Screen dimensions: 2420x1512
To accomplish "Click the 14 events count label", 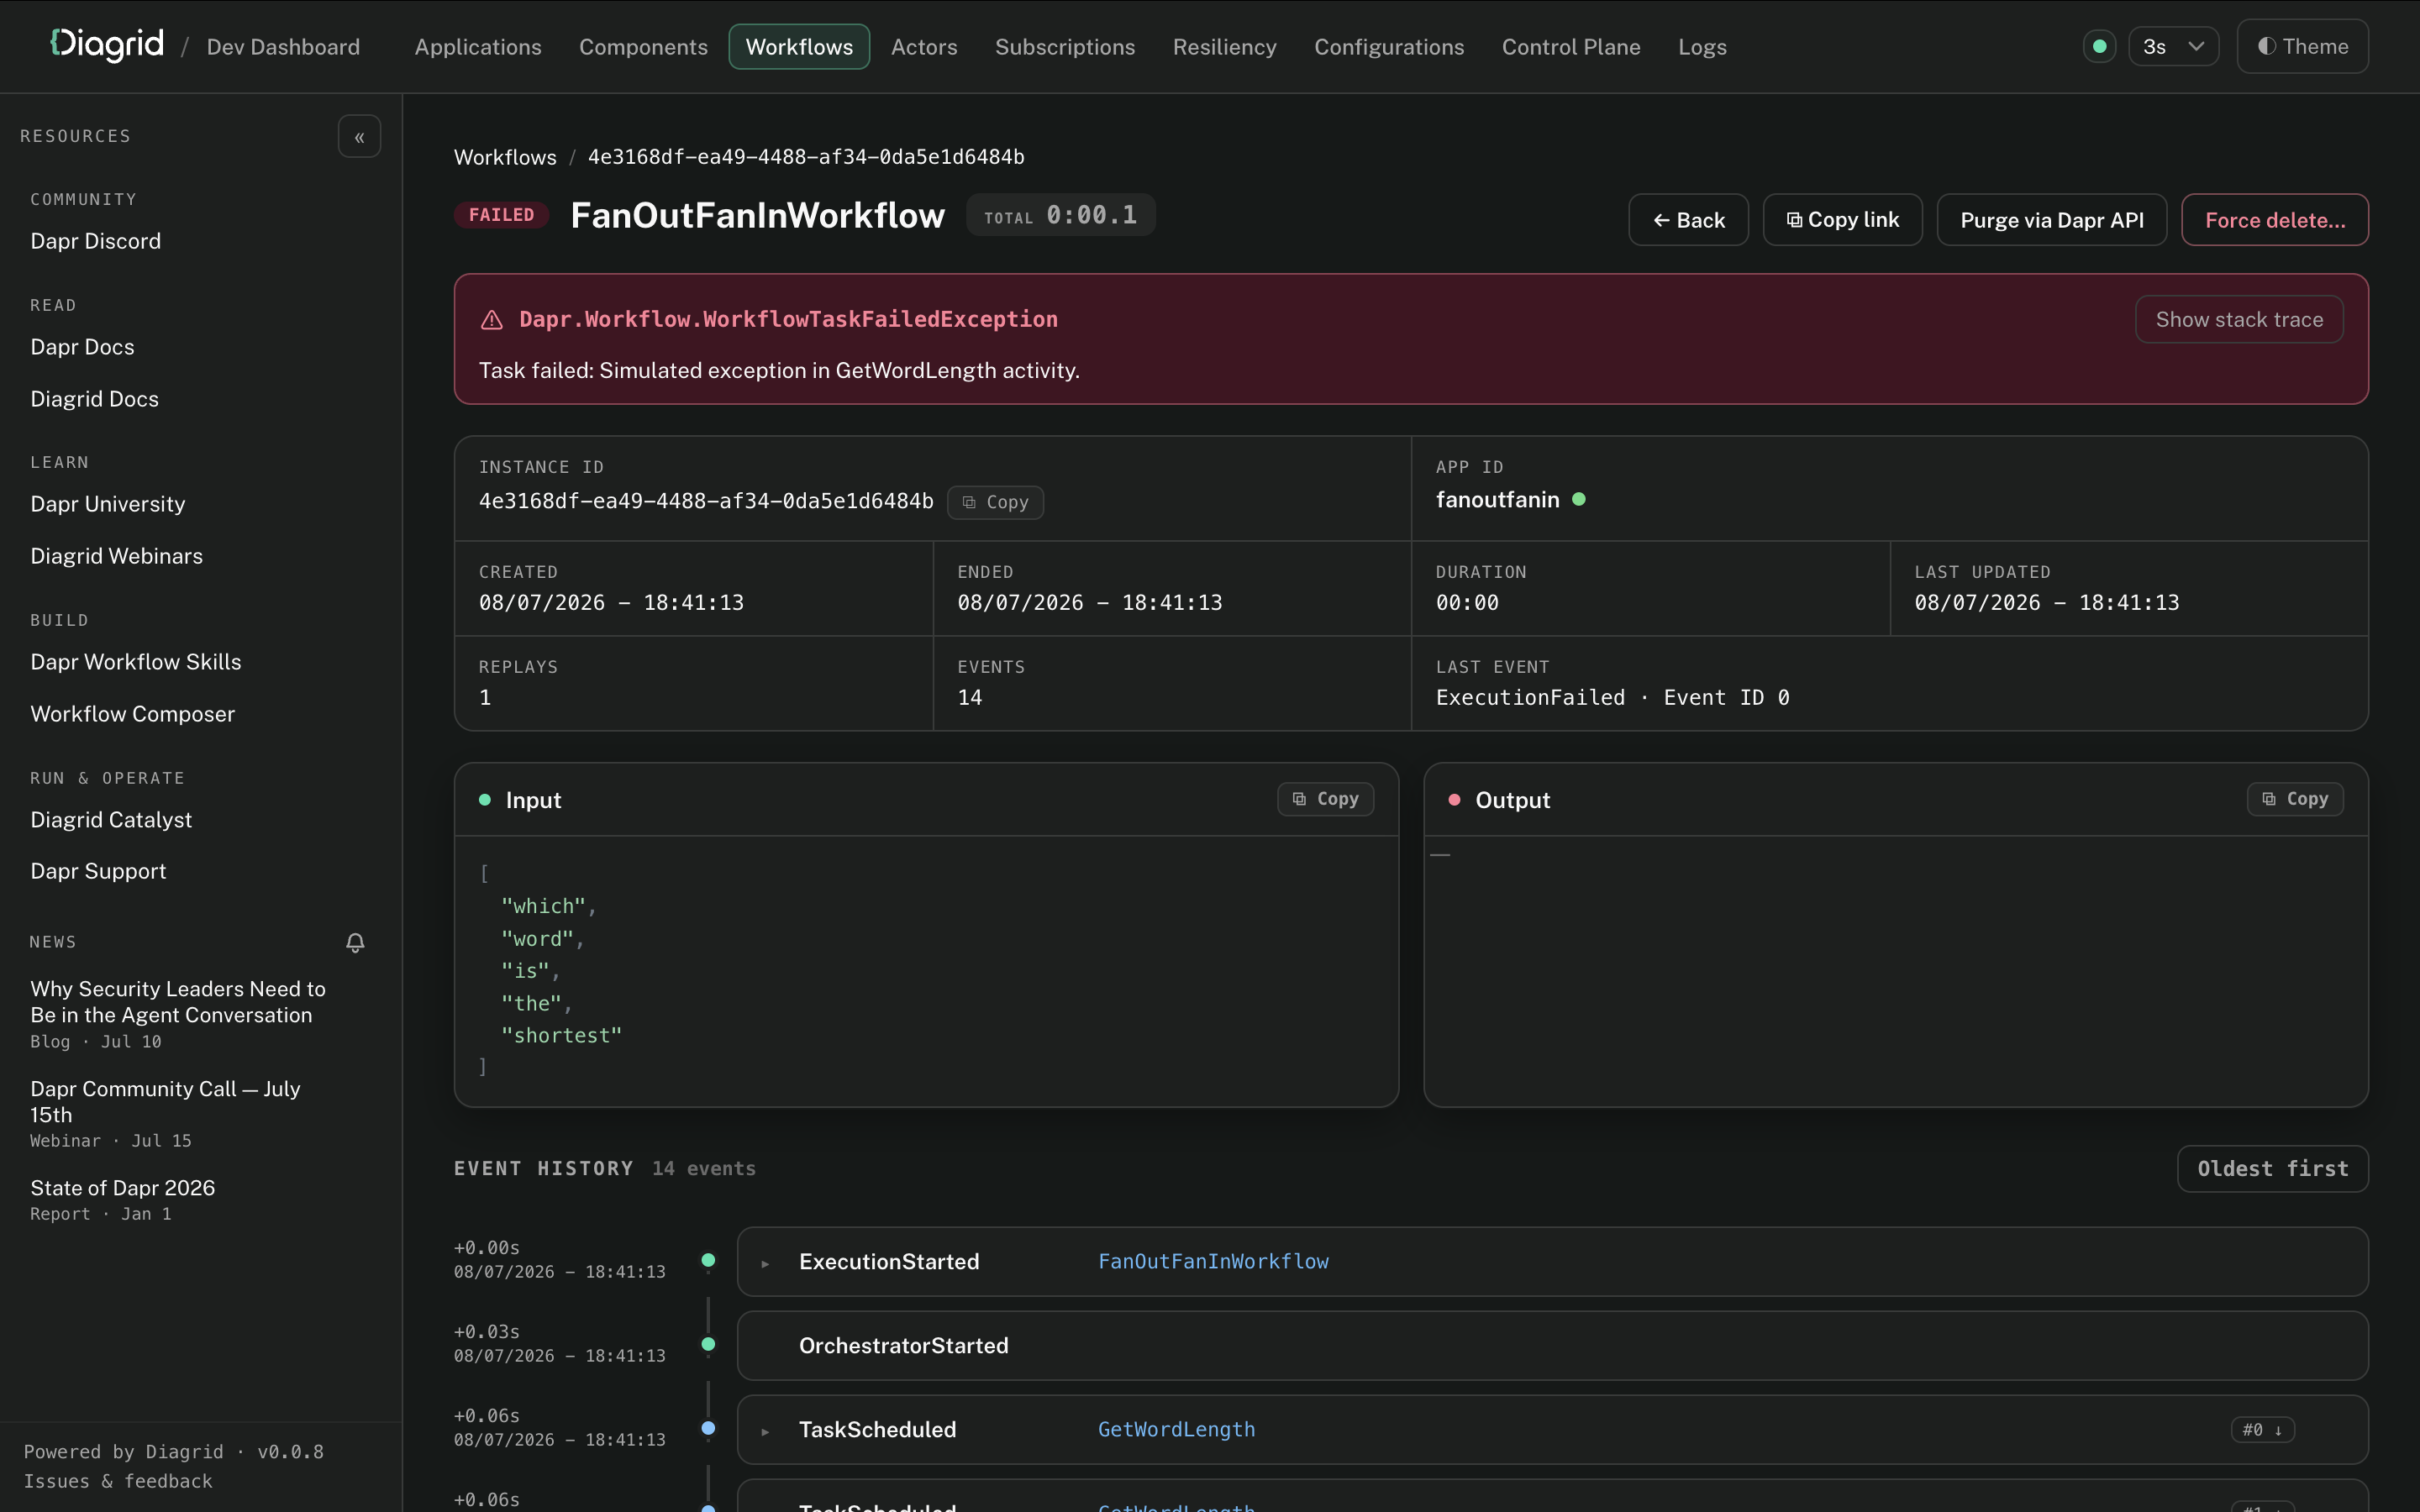I will [x=704, y=1169].
